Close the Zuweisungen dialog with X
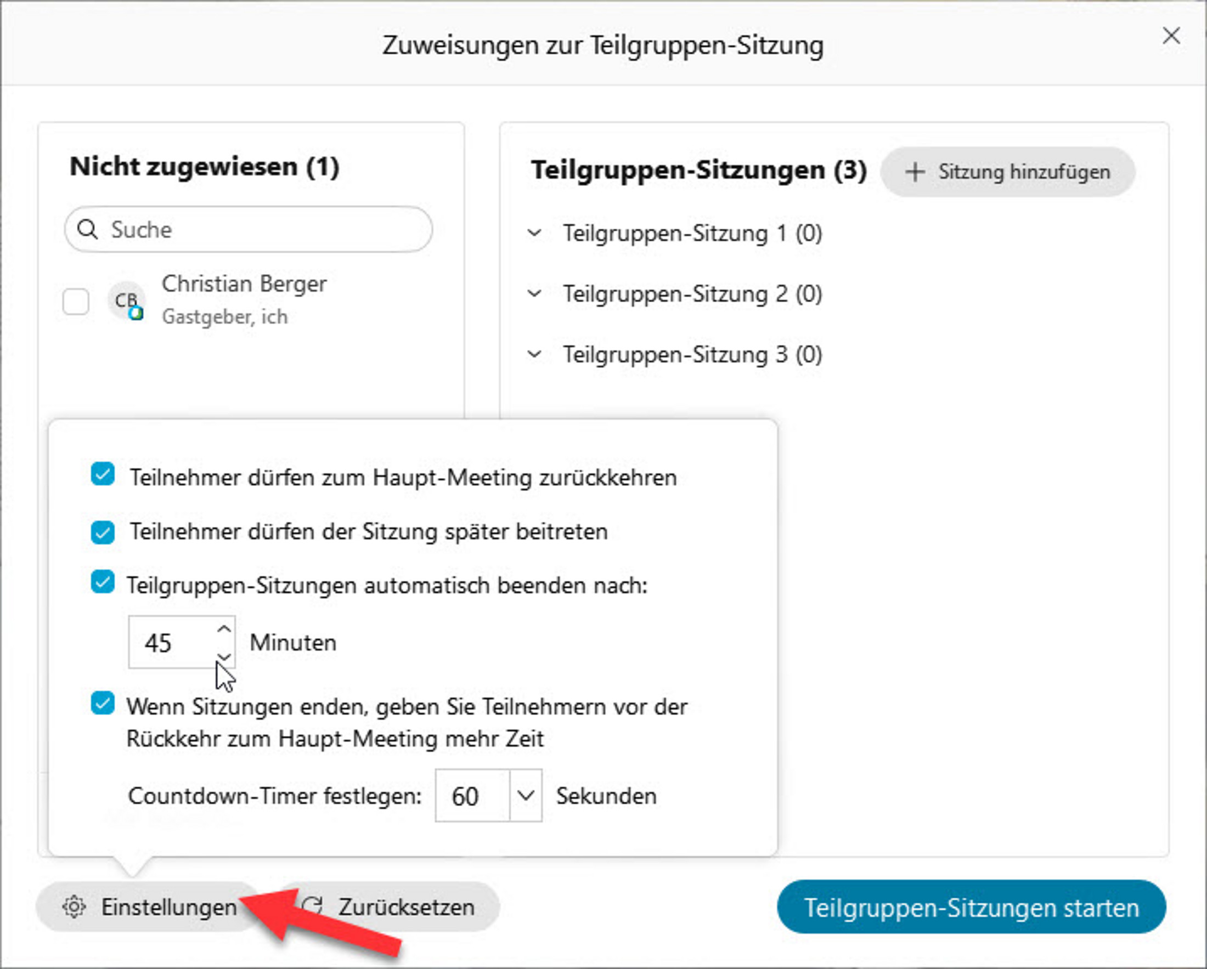This screenshot has width=1207, height=969. point(1171,36)
